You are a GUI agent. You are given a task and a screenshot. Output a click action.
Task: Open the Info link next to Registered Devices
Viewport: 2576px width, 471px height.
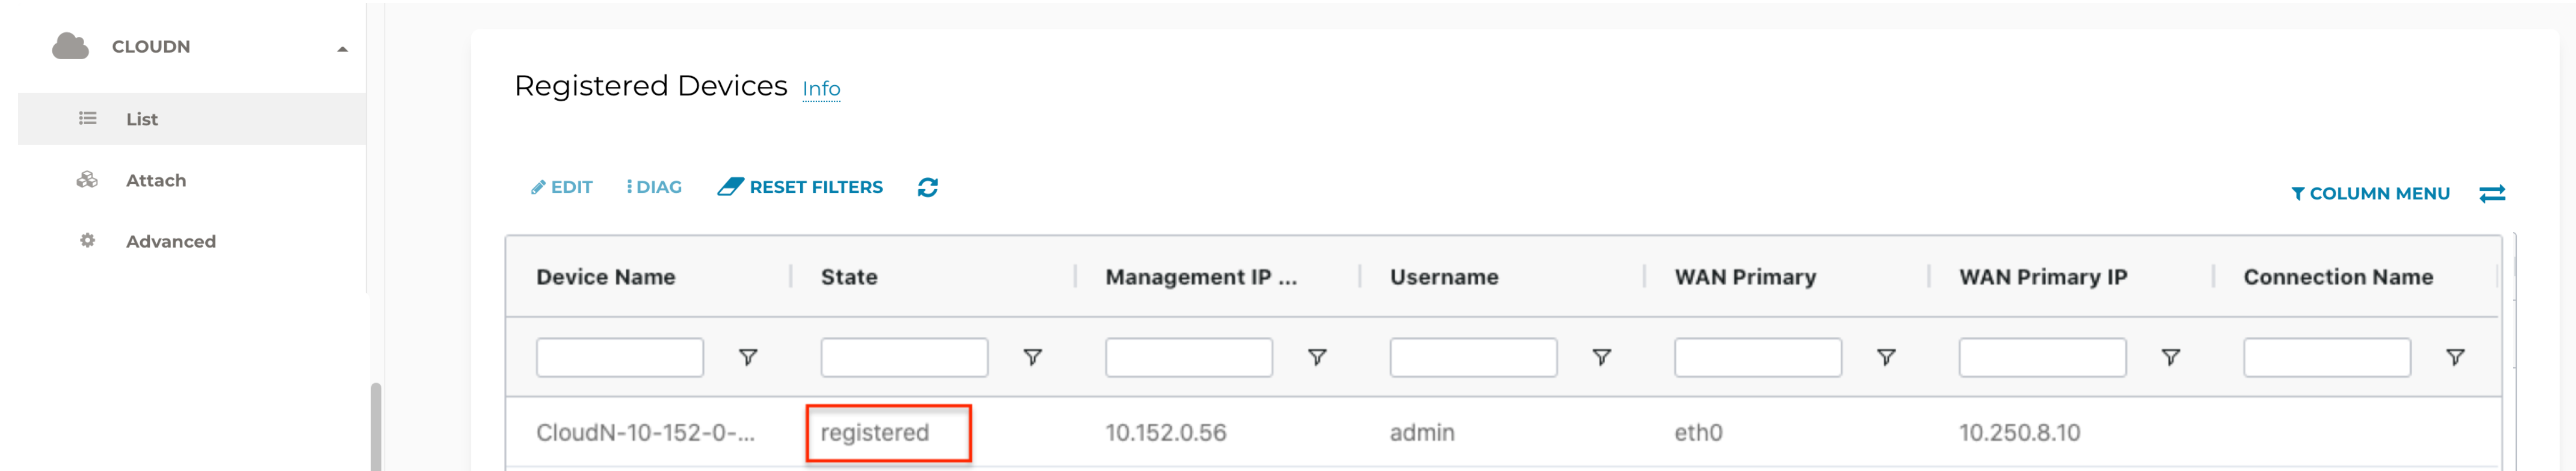[820, 89]
